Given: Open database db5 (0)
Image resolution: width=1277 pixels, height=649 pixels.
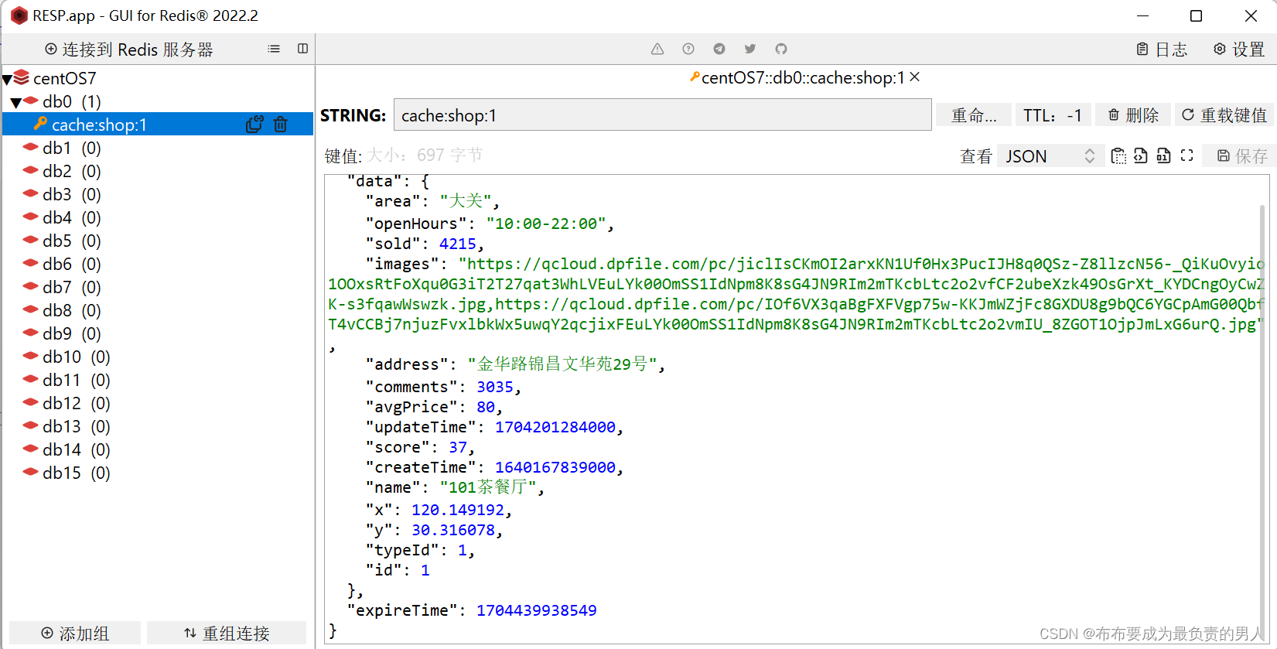Looking at the screenshot, I should pyautogui.click(x=71, y=241).
